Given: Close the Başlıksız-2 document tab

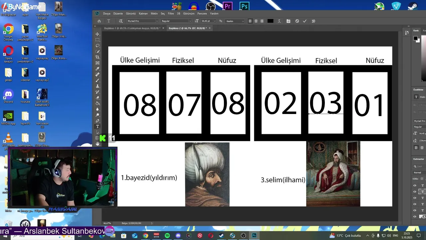Looking at the screenshot, I should pos(210,28).
